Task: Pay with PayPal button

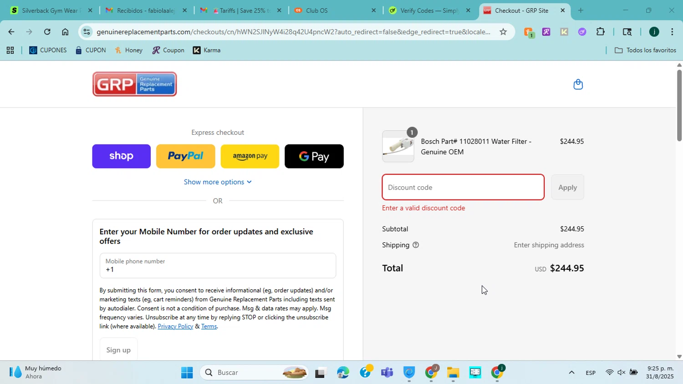Action: [x=186, y=156]
